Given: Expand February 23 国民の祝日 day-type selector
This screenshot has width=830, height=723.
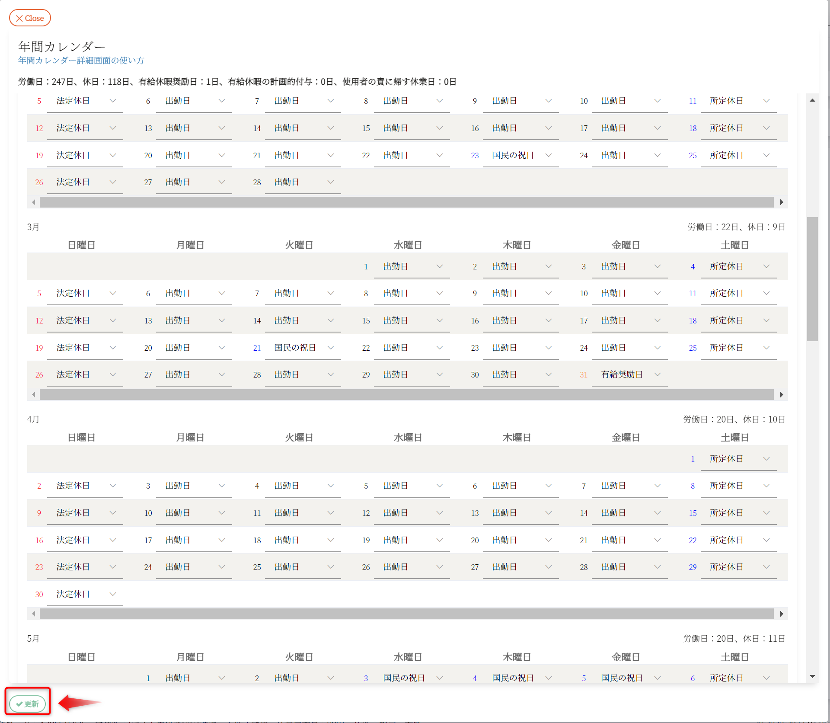Looking at the screenshot, I should point(520,155).
